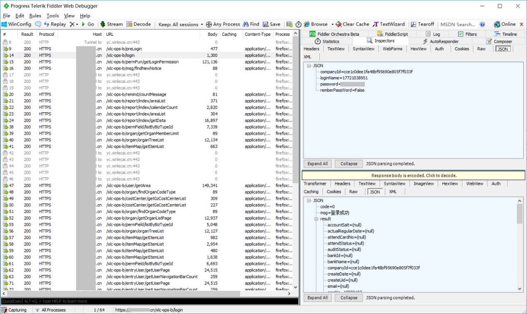The height and width of the screenshot is (314, 527).
Task: Toggle Stream mode in toolbar
Action: pos(111,24)
